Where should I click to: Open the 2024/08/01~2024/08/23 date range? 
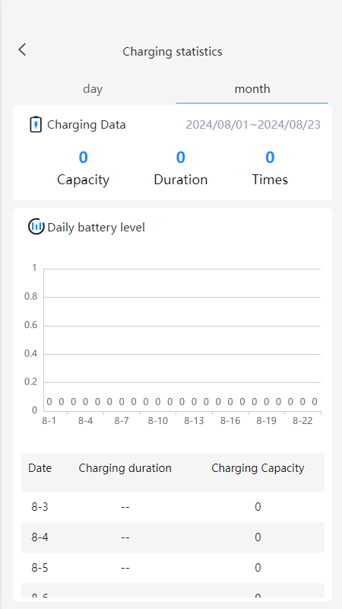click(x=253, y=125)
